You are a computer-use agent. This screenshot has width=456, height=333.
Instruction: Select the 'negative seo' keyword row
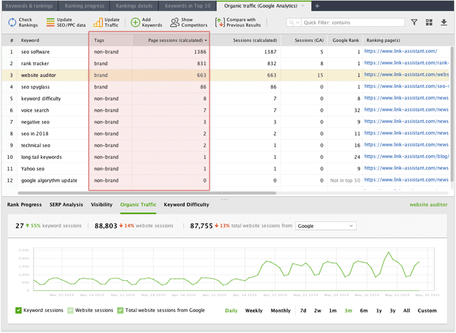225,122
